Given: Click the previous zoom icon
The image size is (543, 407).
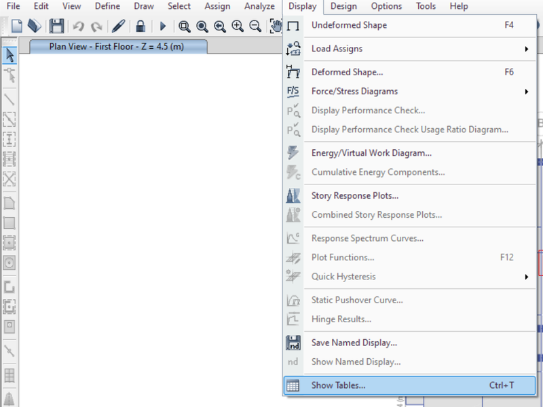Looking at the screenshot, I should 219,26.
